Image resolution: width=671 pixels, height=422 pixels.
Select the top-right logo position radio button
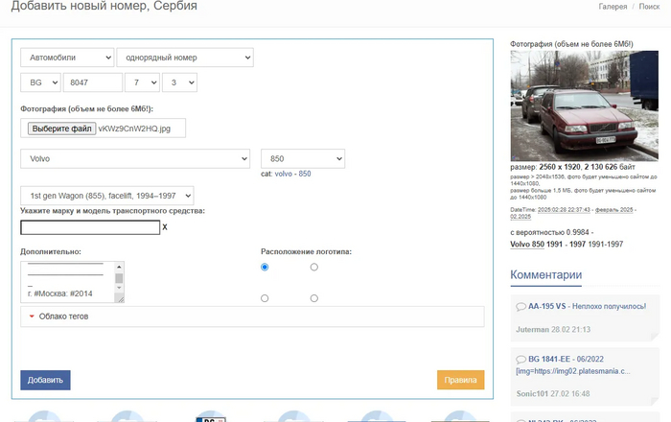[x=314, y=268]
